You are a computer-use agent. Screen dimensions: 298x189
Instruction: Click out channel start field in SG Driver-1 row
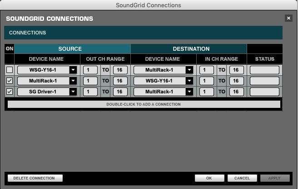click(90, 92)
